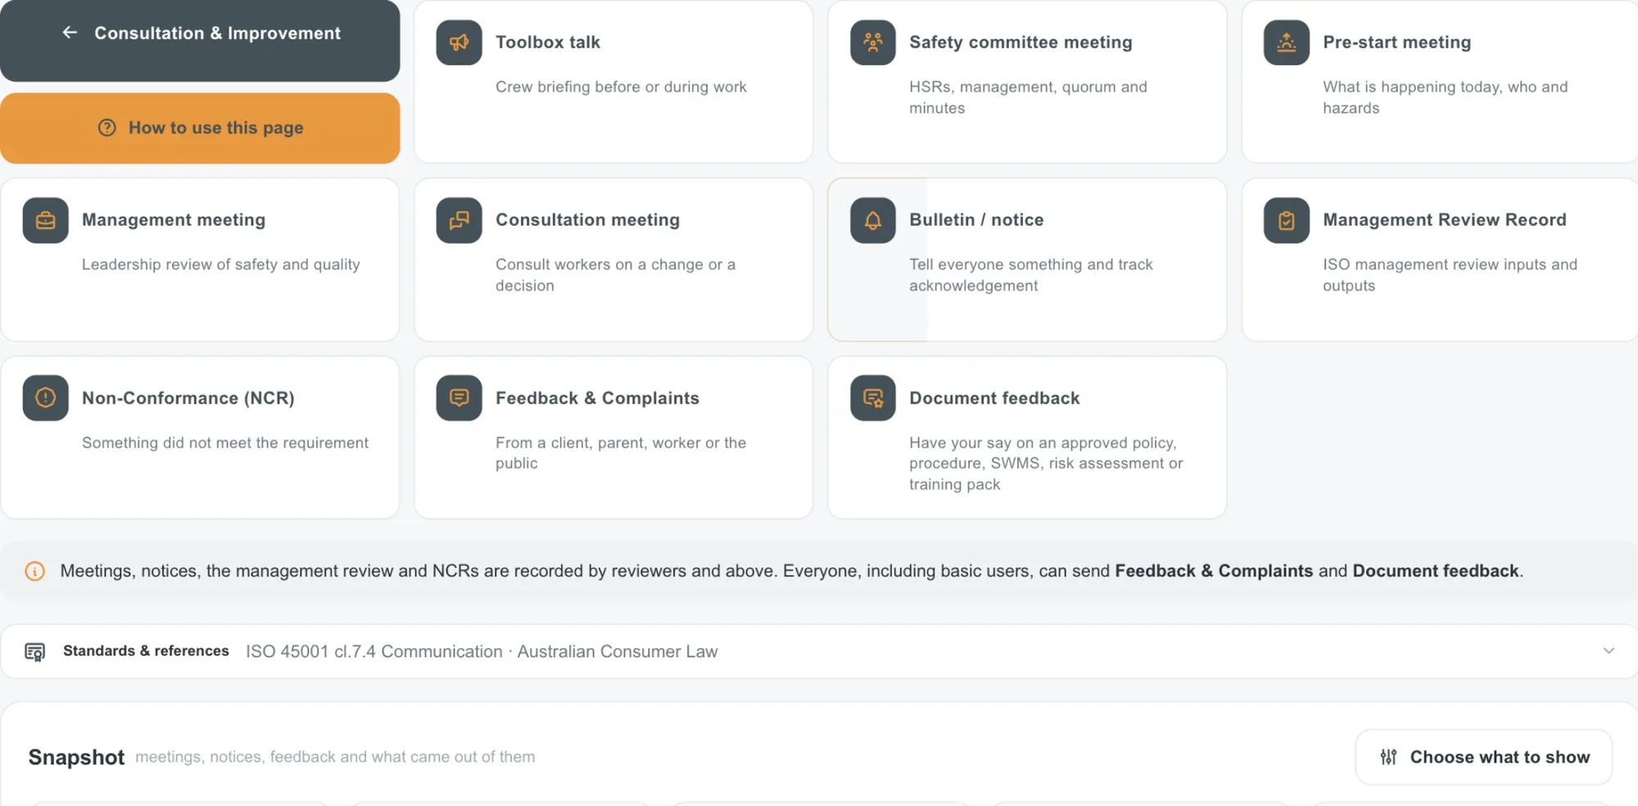Select the Management Review Record card title
Screen dimensions: 1638x806
click(1445, 220)
